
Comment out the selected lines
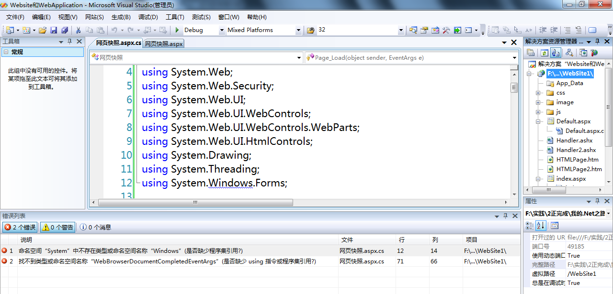click(x=567, y=30)
